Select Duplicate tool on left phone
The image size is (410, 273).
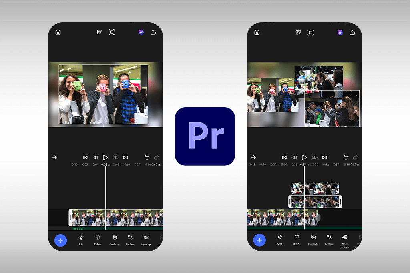pos(115,240)
